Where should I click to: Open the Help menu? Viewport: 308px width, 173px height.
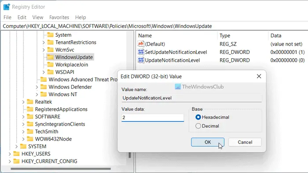(81, 18)
